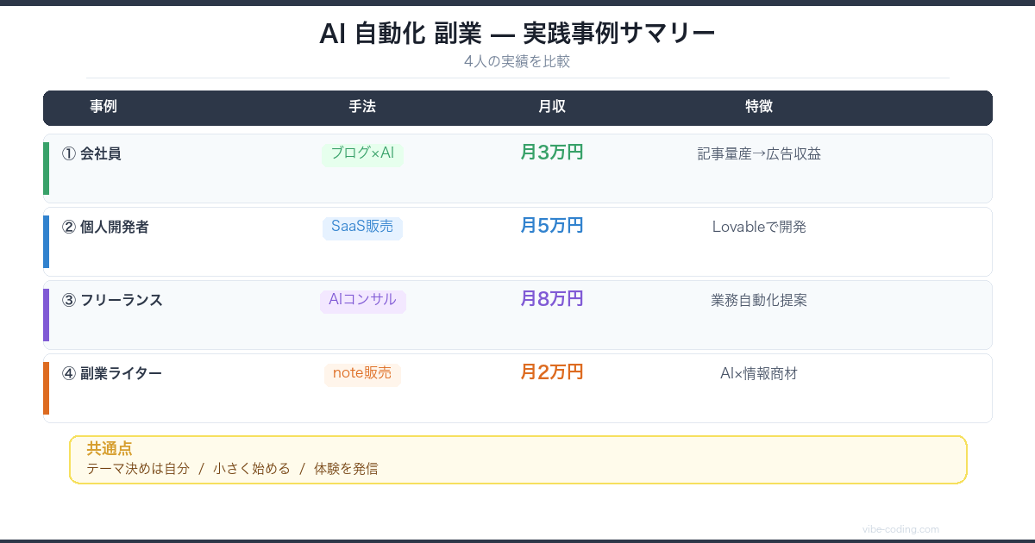Viewport: 1035px width, 543px height.
Task: Switch to the 手法 column tab
Action: coord(362,107)
